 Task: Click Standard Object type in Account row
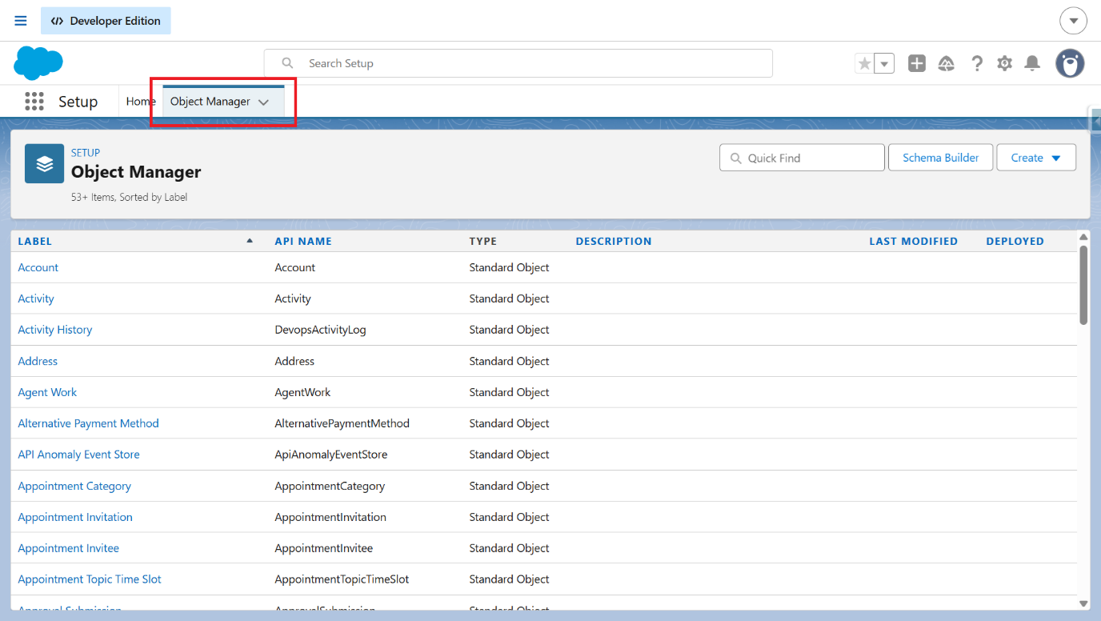509,267
